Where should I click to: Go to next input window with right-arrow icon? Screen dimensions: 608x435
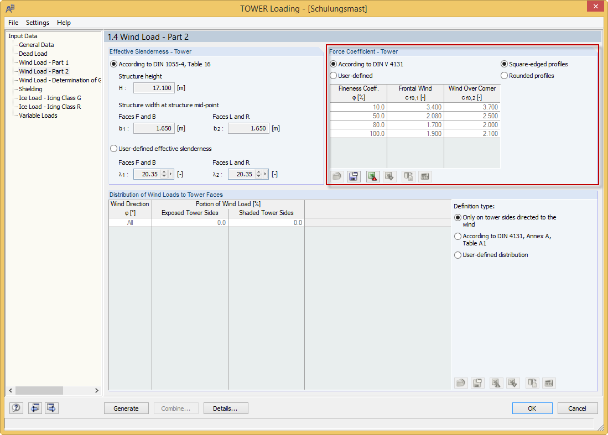click(x=51, y=408)
